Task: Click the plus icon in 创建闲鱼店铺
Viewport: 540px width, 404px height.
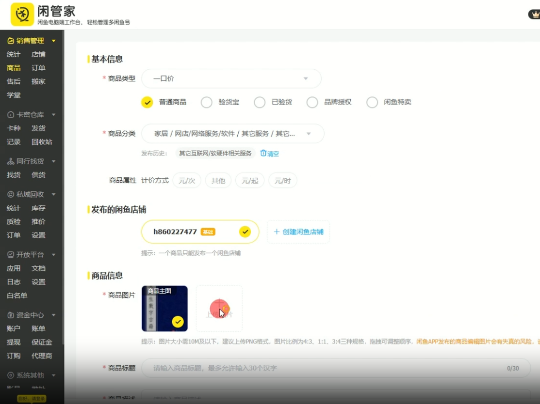Action: coord(277,232)
